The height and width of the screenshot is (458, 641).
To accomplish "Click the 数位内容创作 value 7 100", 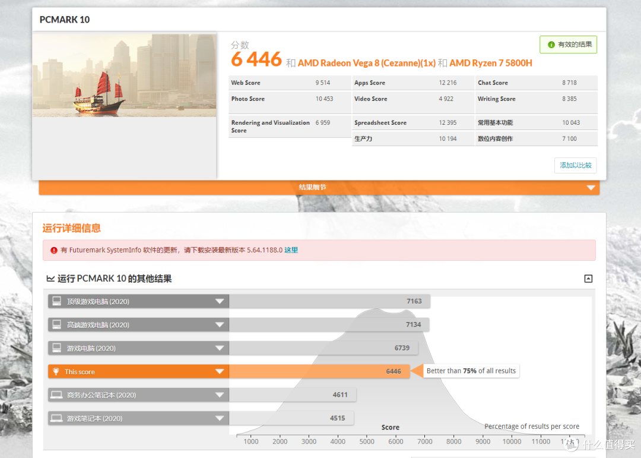I will (569, 139).
